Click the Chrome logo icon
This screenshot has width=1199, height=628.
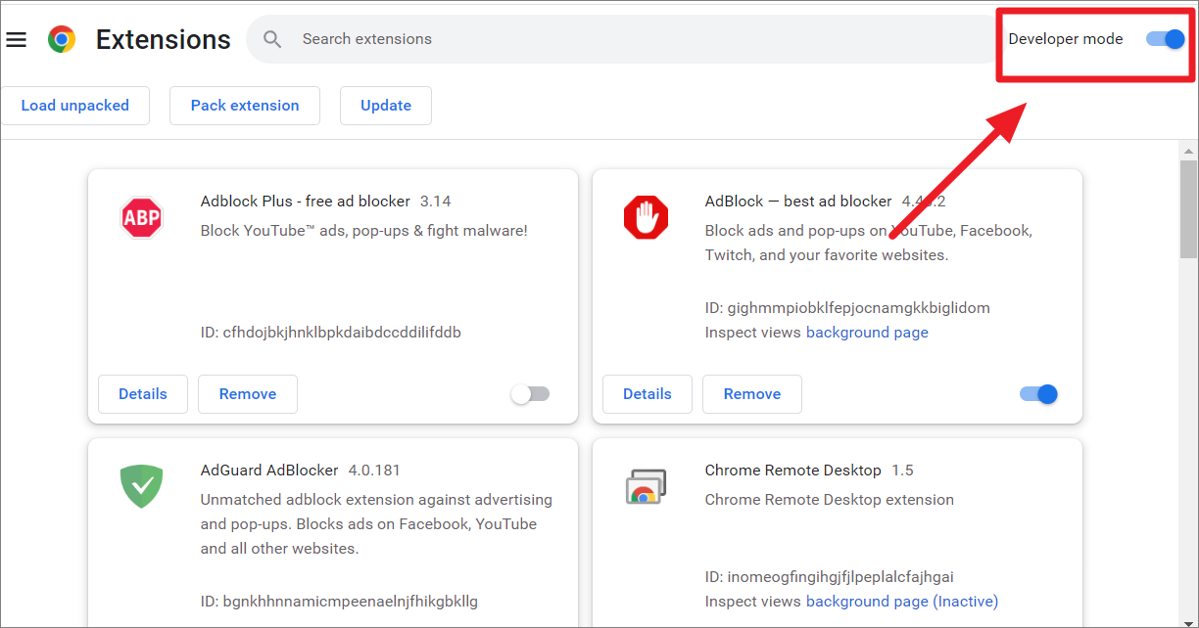62,39
